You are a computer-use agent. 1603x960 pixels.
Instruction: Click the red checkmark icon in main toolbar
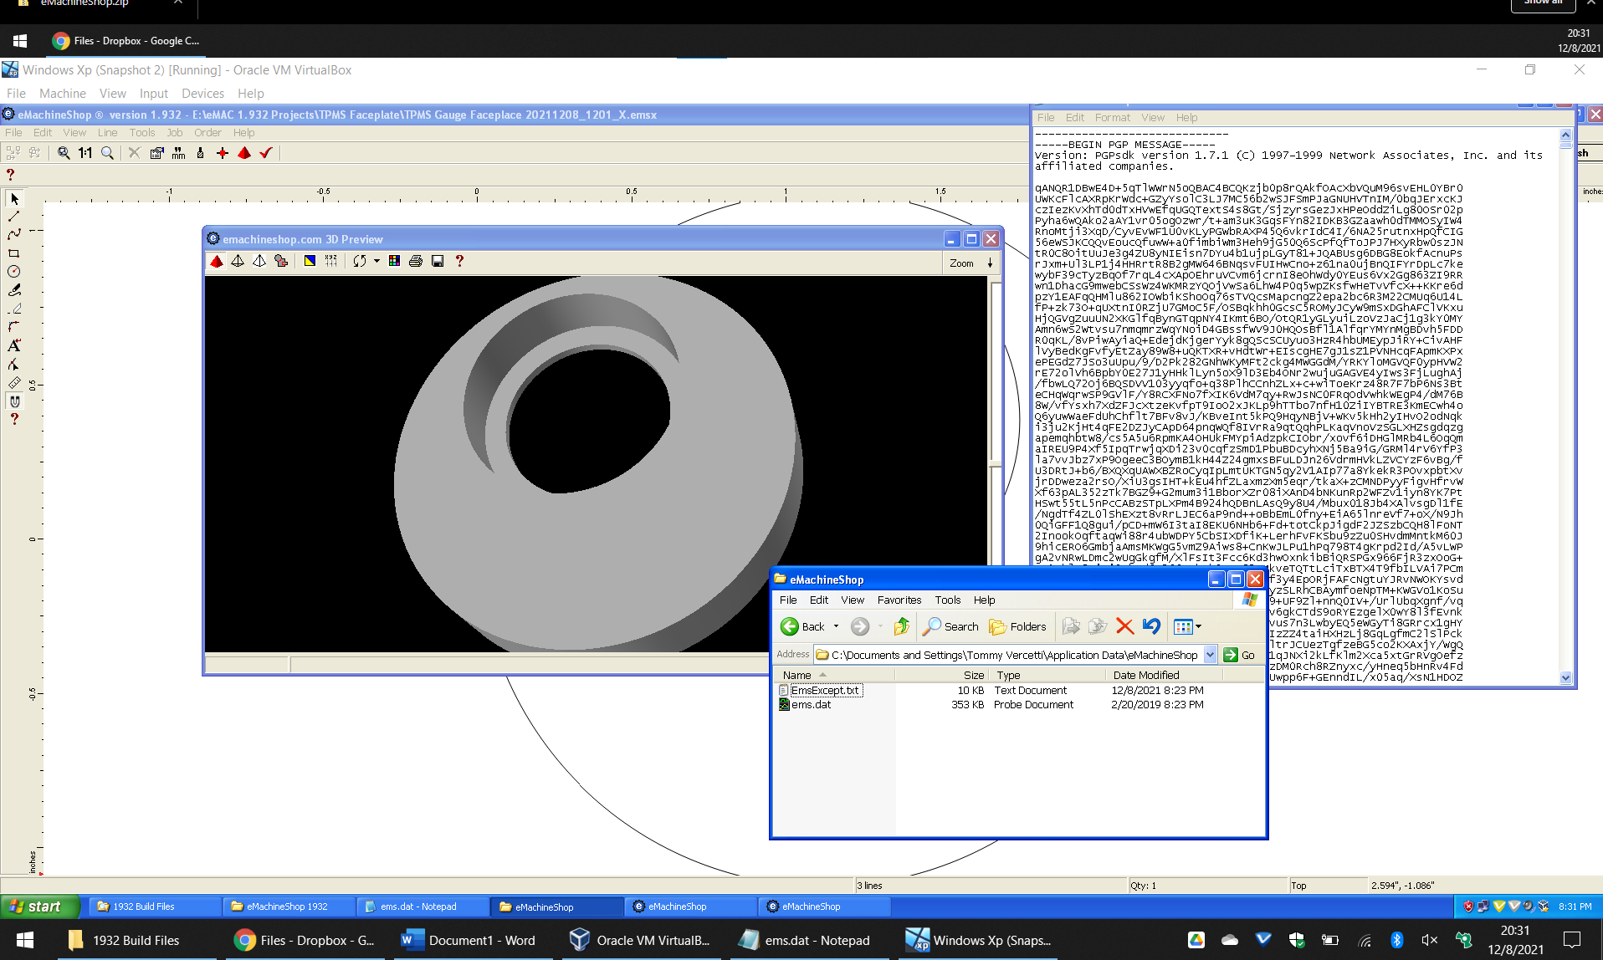(x=266, y=153)
